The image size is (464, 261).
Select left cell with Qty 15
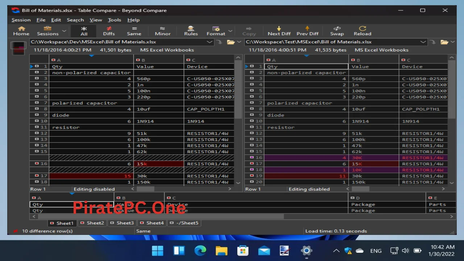point(91,176)
